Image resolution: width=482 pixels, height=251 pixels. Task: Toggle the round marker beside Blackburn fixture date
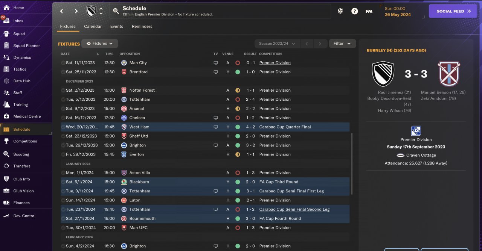click(63, 182)
